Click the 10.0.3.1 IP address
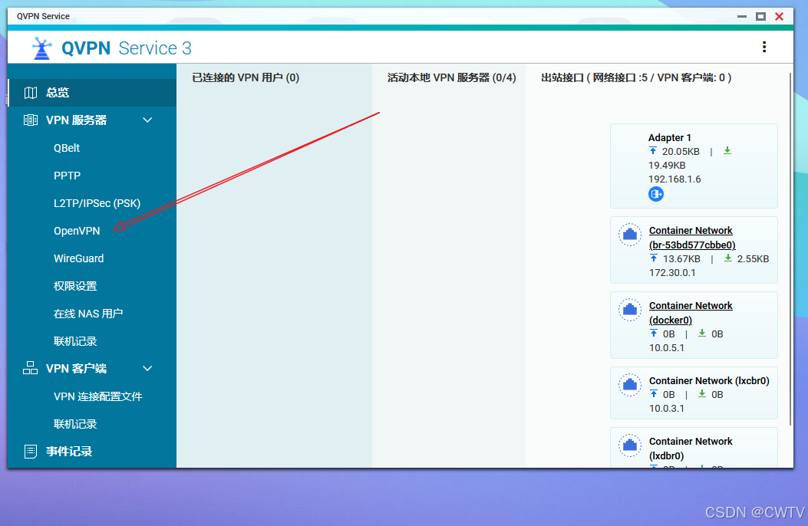 coord(666,408)
